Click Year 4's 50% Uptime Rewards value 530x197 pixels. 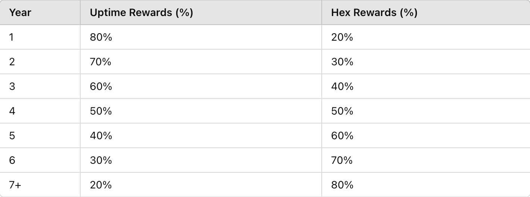[x=101, y=111]
